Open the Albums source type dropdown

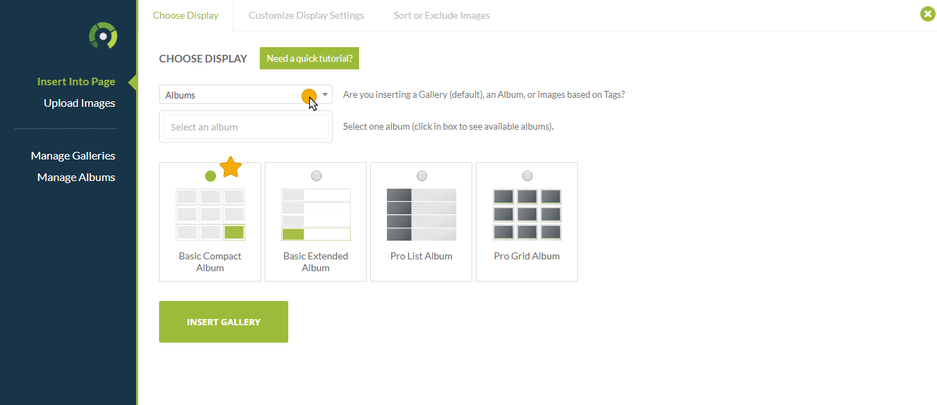tap(246, 95)
